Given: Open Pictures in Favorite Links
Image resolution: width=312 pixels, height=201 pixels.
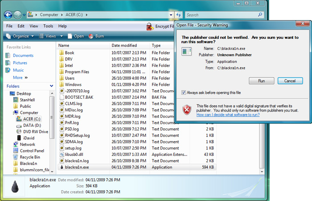Looking at the screenshot, I should pos(20,63).
